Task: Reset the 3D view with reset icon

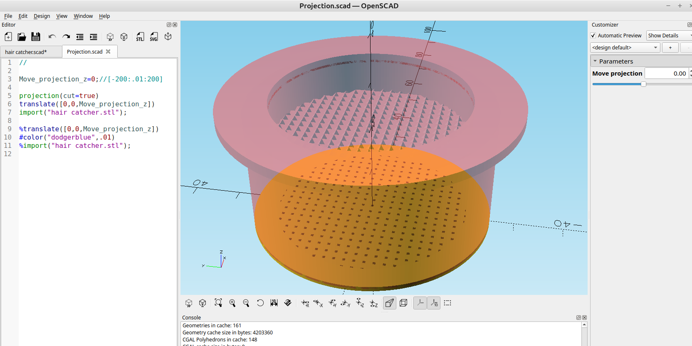Action: 260,303
